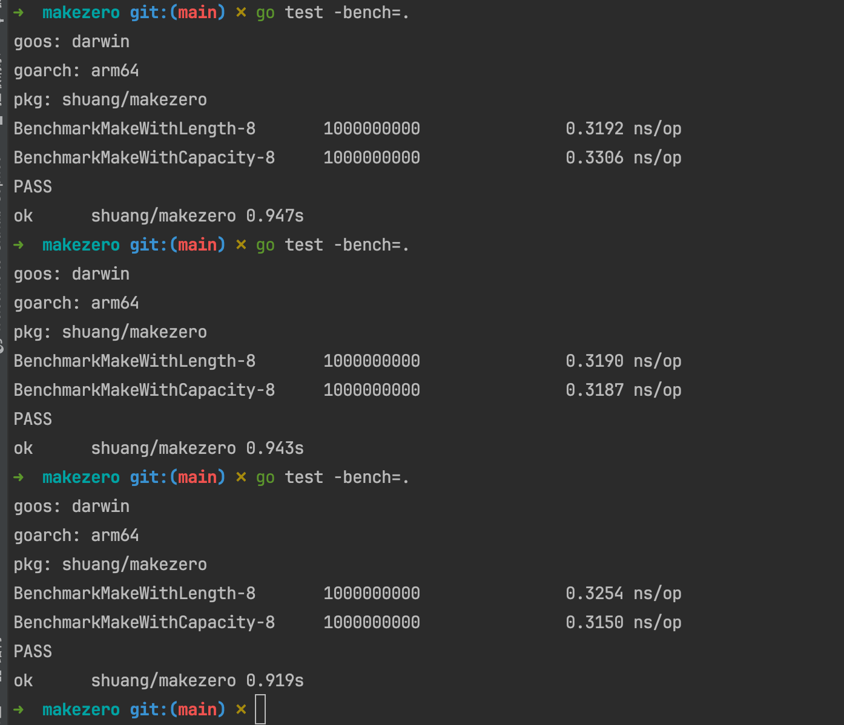Screen dimensions: 844x725
Task: Click BenchmarkMakeWithLength-8 on the 0.3192 row
Action: (x=134, y=128)
